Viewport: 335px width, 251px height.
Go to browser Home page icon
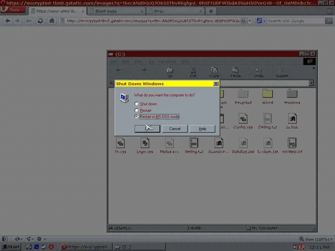(x=52, y=21)
